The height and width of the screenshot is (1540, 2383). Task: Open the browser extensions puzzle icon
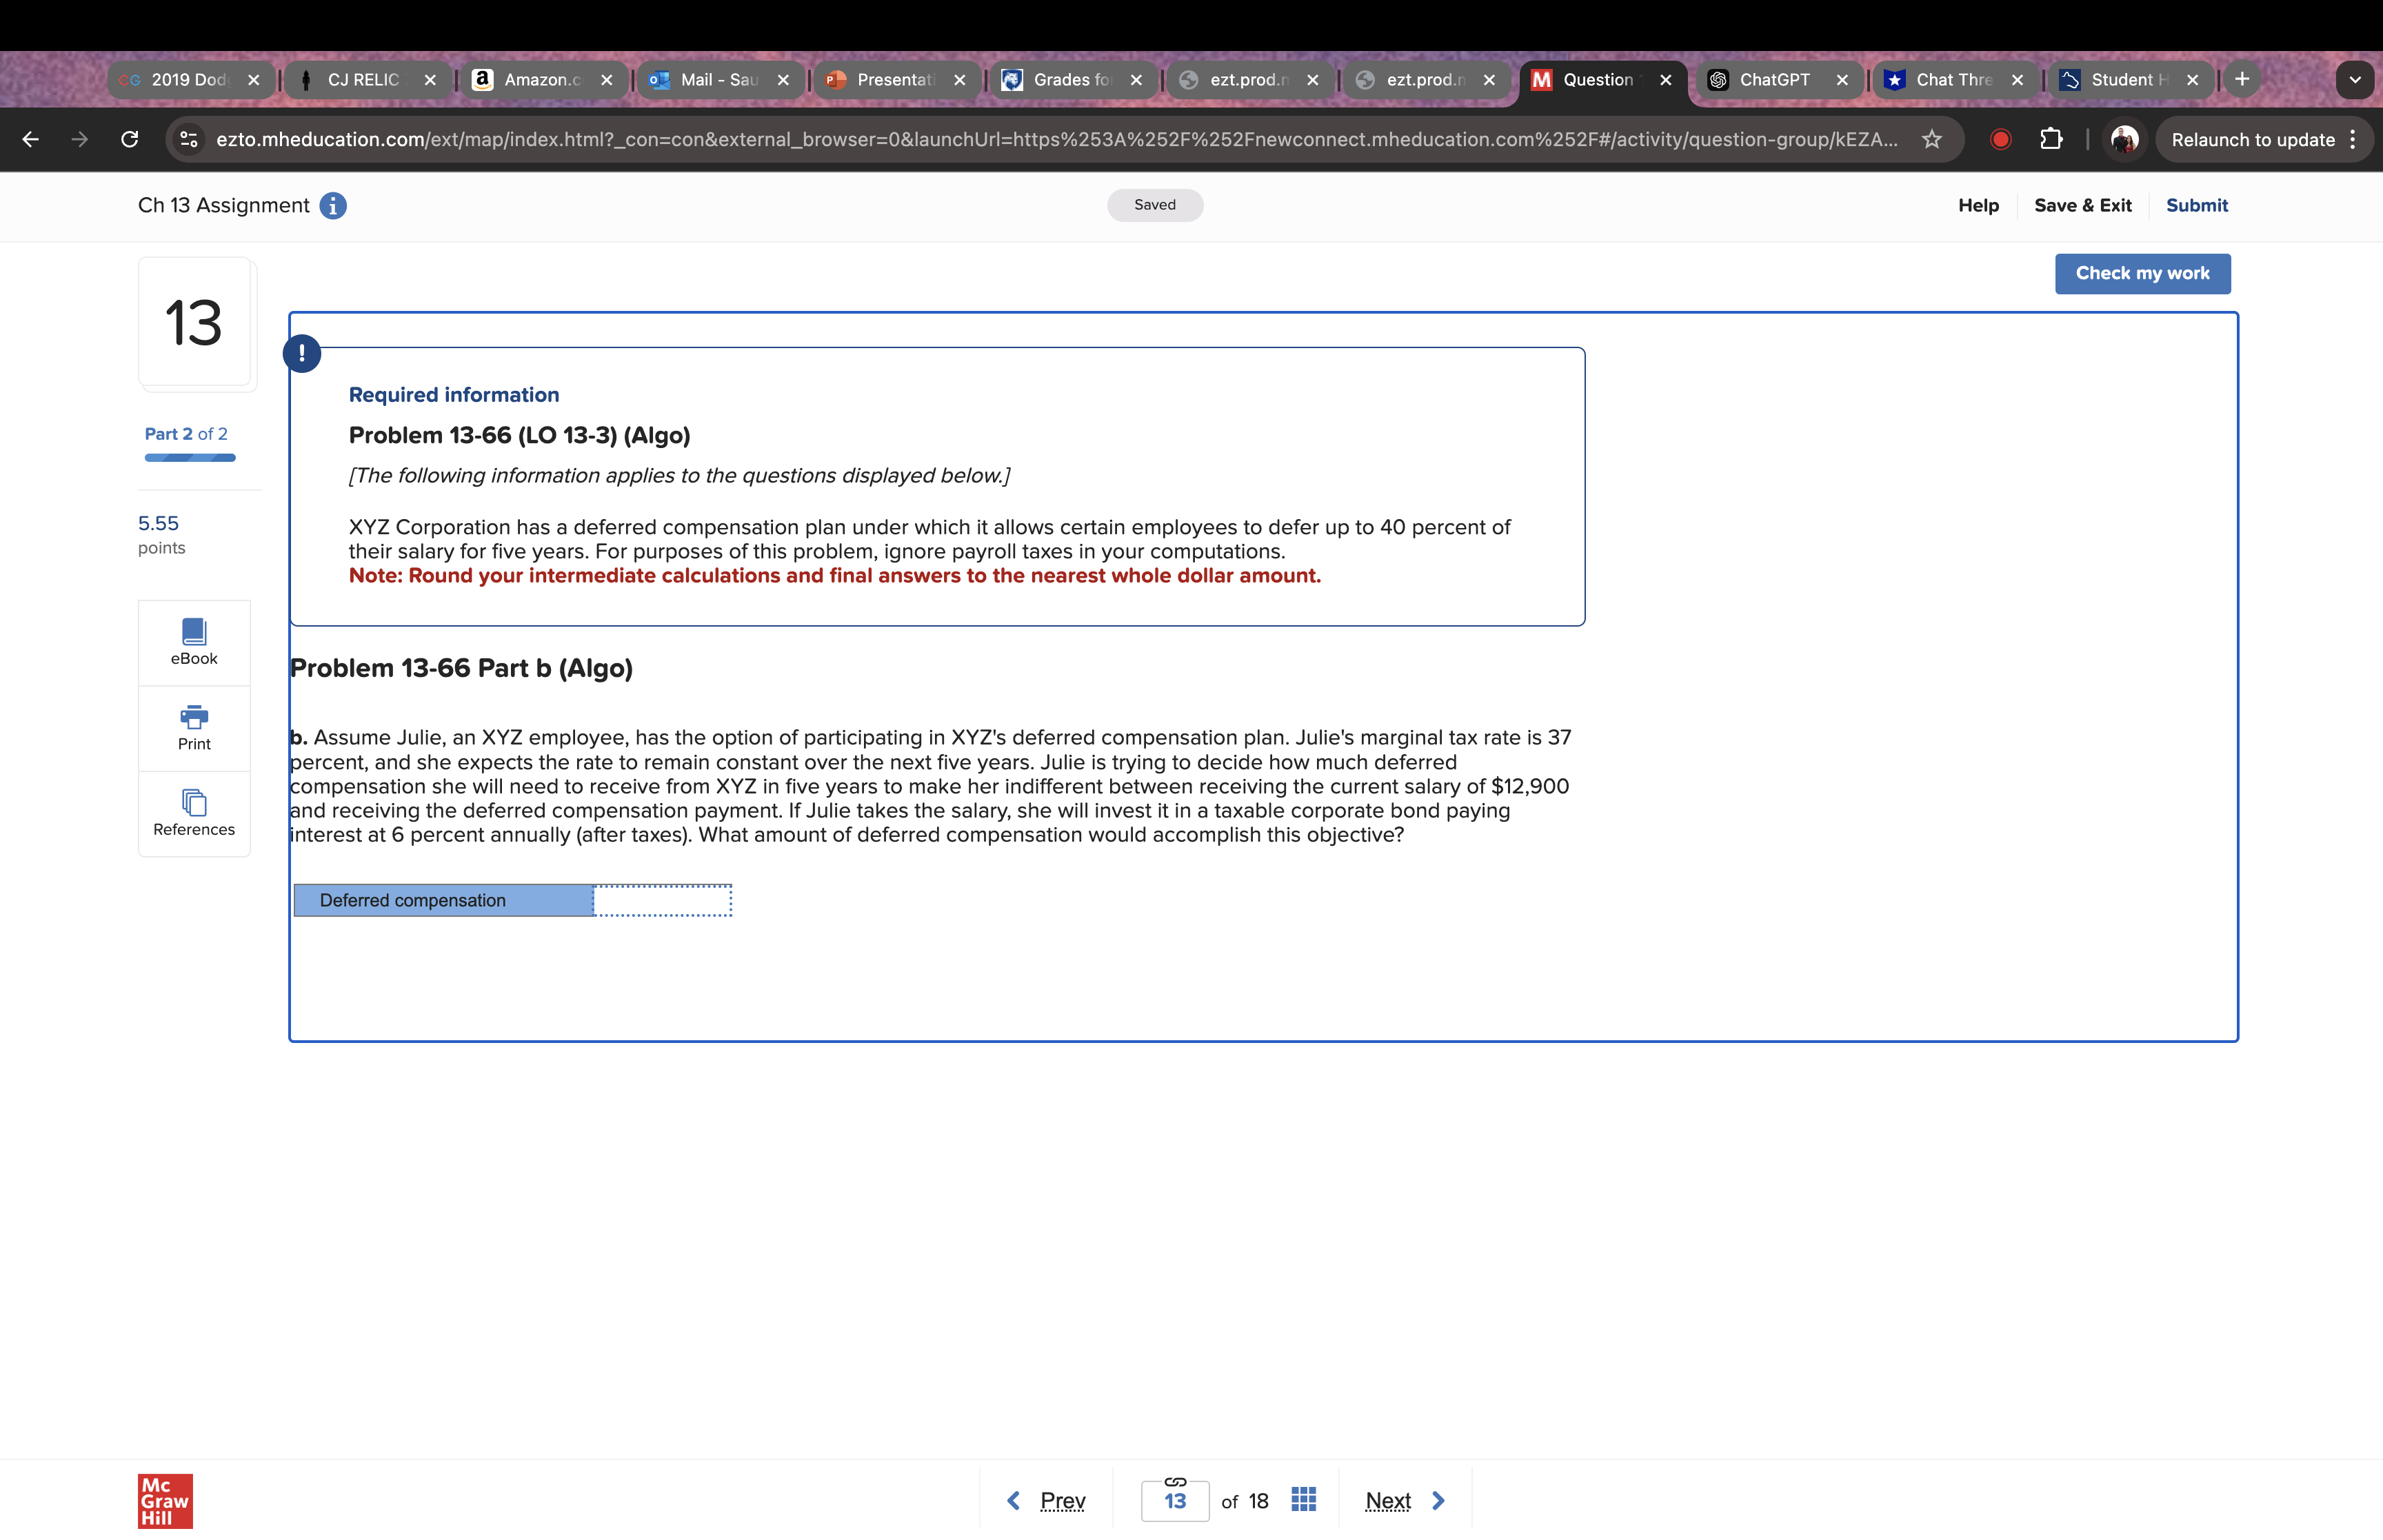pyautogui.click(x=2051, y=139)
